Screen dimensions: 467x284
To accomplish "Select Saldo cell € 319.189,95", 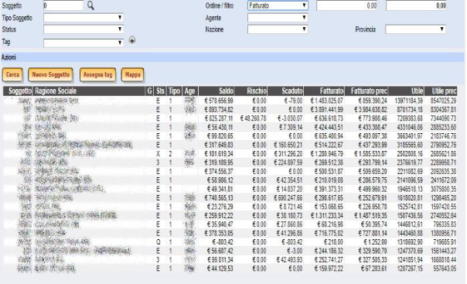I will 219,163.
